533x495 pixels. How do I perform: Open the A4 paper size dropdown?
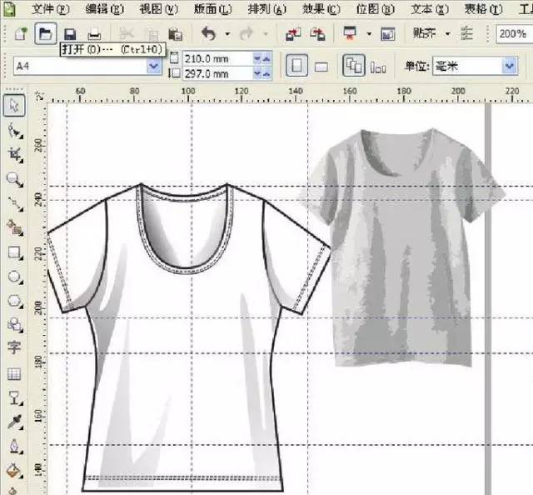tap(153, 66)
